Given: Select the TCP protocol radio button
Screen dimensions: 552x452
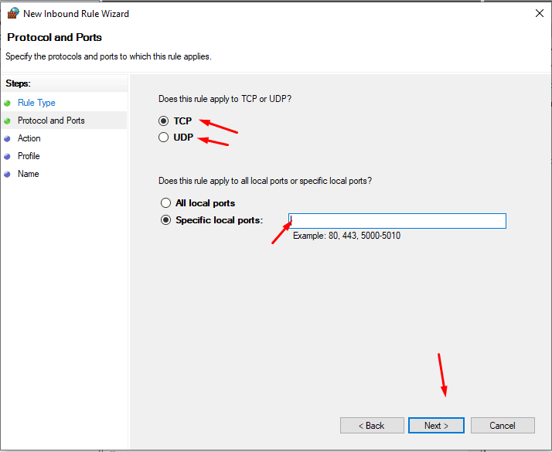Looking at the screenshot, I should pyautogui.click(x=163, y=121).
